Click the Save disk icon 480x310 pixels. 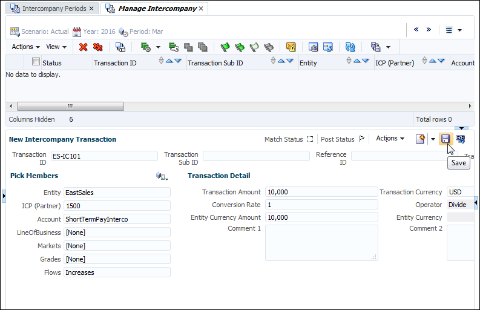pos(445,139)
